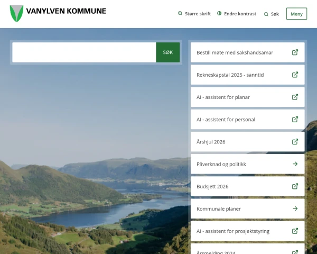
Task: Click the Vanylven Kommune shield logo
Action: pos(16,13)
